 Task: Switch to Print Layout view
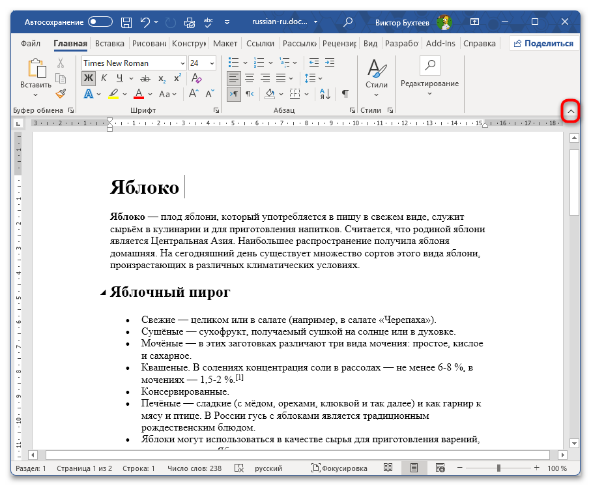414,468
